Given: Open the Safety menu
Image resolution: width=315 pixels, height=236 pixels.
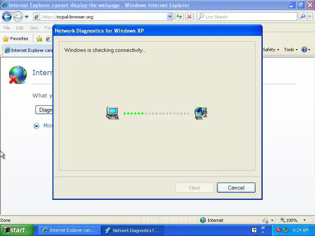Looking at the screenshot, I should tap(271, 50).
